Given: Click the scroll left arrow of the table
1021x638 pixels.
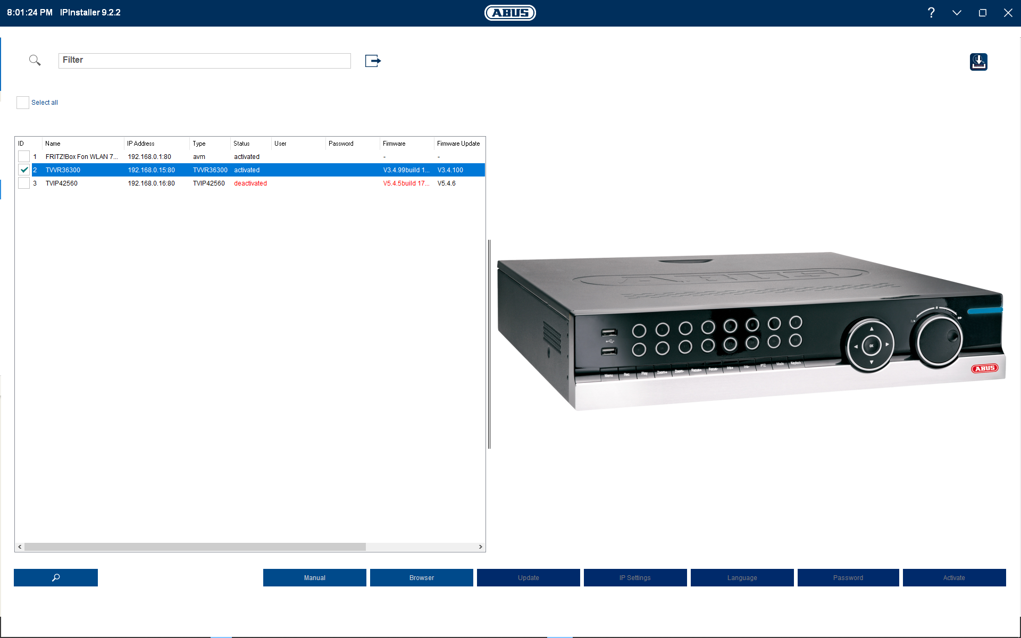Looking at the screenshot, I should (20, 547).
